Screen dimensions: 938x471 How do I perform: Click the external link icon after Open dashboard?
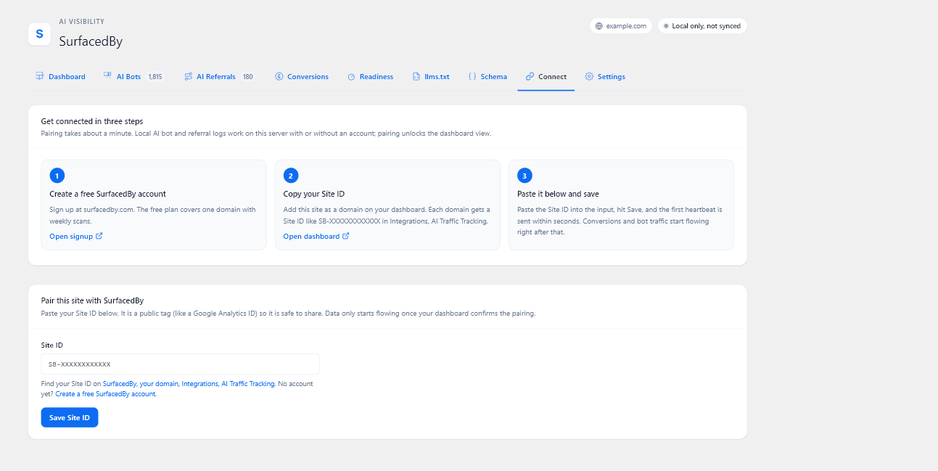[346, 236]
